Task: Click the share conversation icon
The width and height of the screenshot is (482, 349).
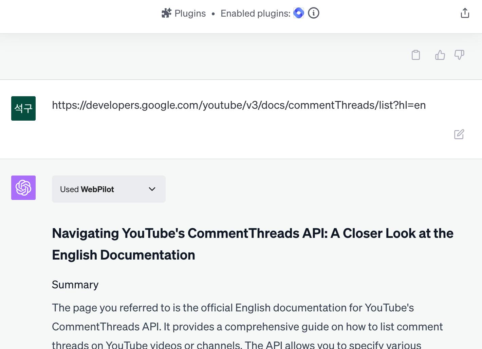Action: 465,13
